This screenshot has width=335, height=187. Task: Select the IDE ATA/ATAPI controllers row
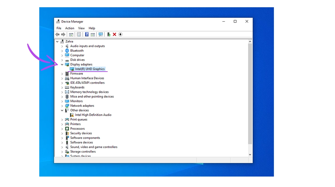point(87,83)
